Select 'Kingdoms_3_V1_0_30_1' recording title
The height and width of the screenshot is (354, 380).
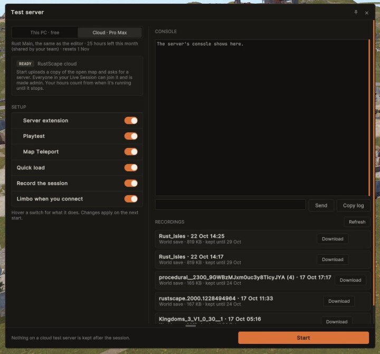(x=210, y=319)
